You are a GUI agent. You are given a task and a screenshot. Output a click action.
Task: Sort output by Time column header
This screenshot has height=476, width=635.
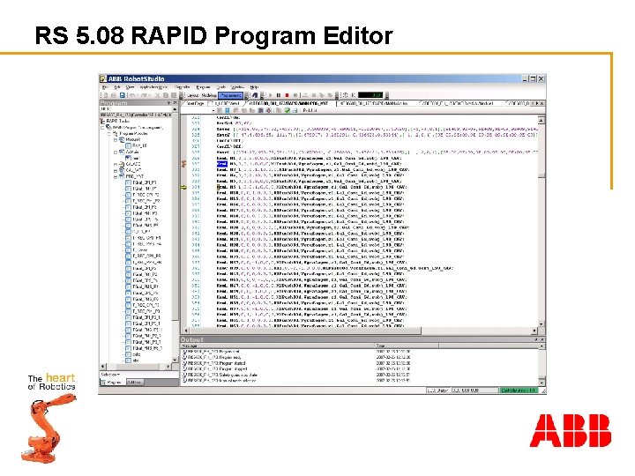407,346
